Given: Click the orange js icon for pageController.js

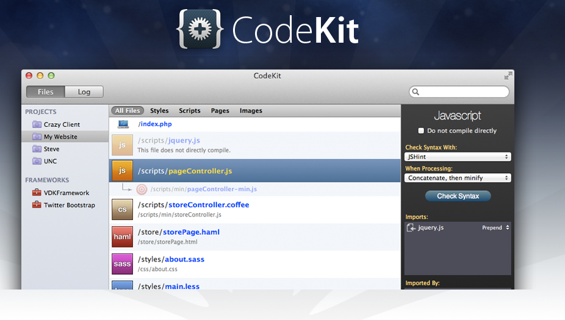Looking at the screenshot, I should (x=122, y=170).
